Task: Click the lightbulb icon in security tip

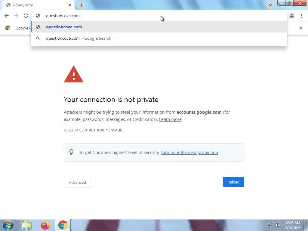Action: pos(71,152)
